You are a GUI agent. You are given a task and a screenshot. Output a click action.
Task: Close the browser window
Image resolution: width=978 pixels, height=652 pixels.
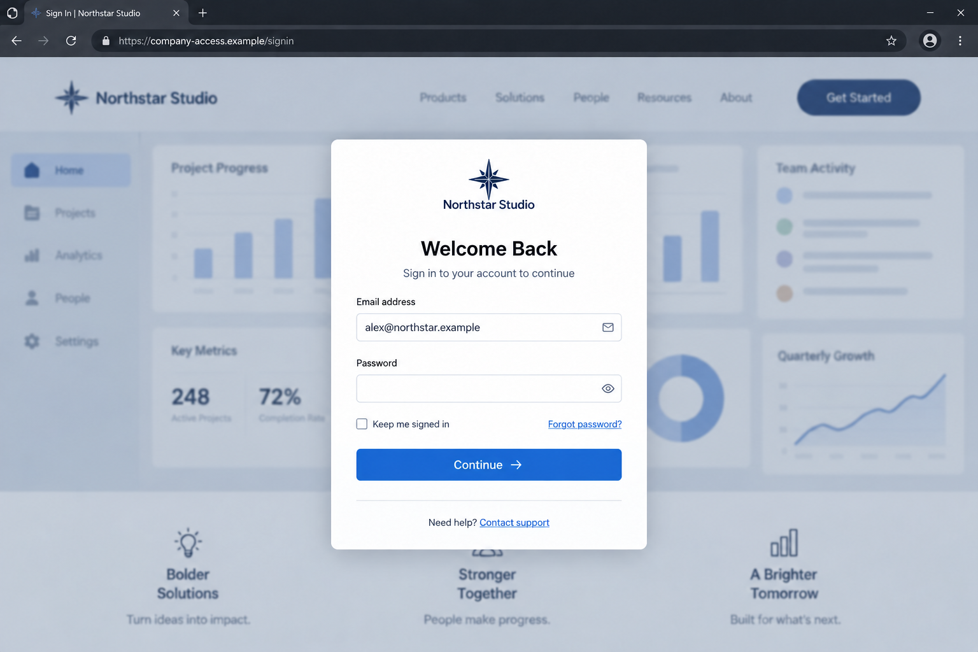(961, 13)
